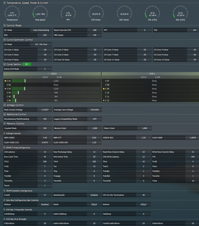Click the green OC badge
The width and height of the screenshot is (199, 226).
tap(27, 64)
